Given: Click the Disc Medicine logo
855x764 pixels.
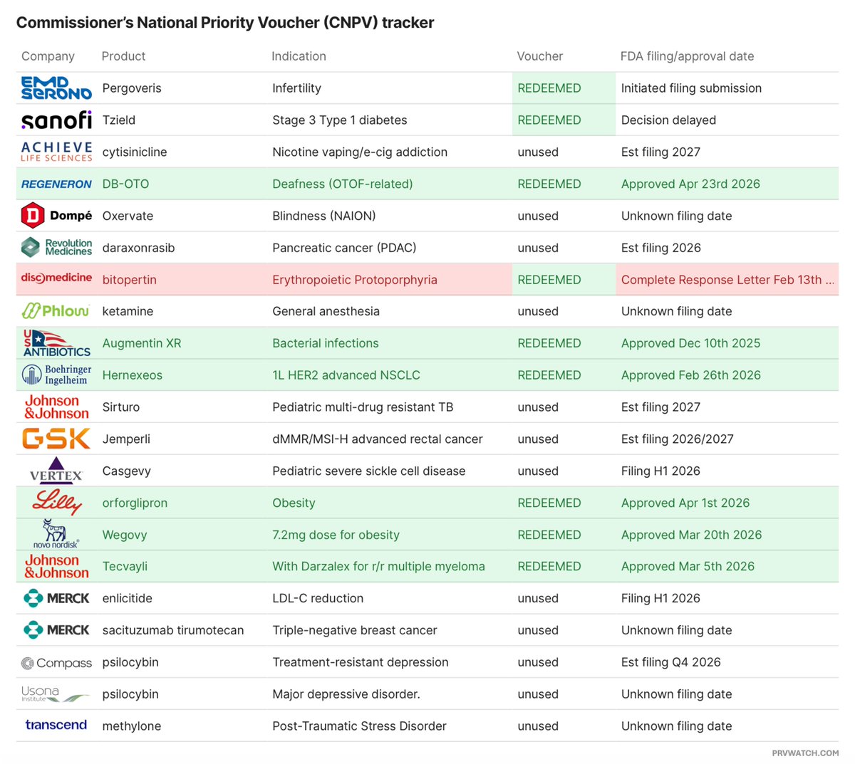Looking at the screenshot, I should click(x=56, y=278).
